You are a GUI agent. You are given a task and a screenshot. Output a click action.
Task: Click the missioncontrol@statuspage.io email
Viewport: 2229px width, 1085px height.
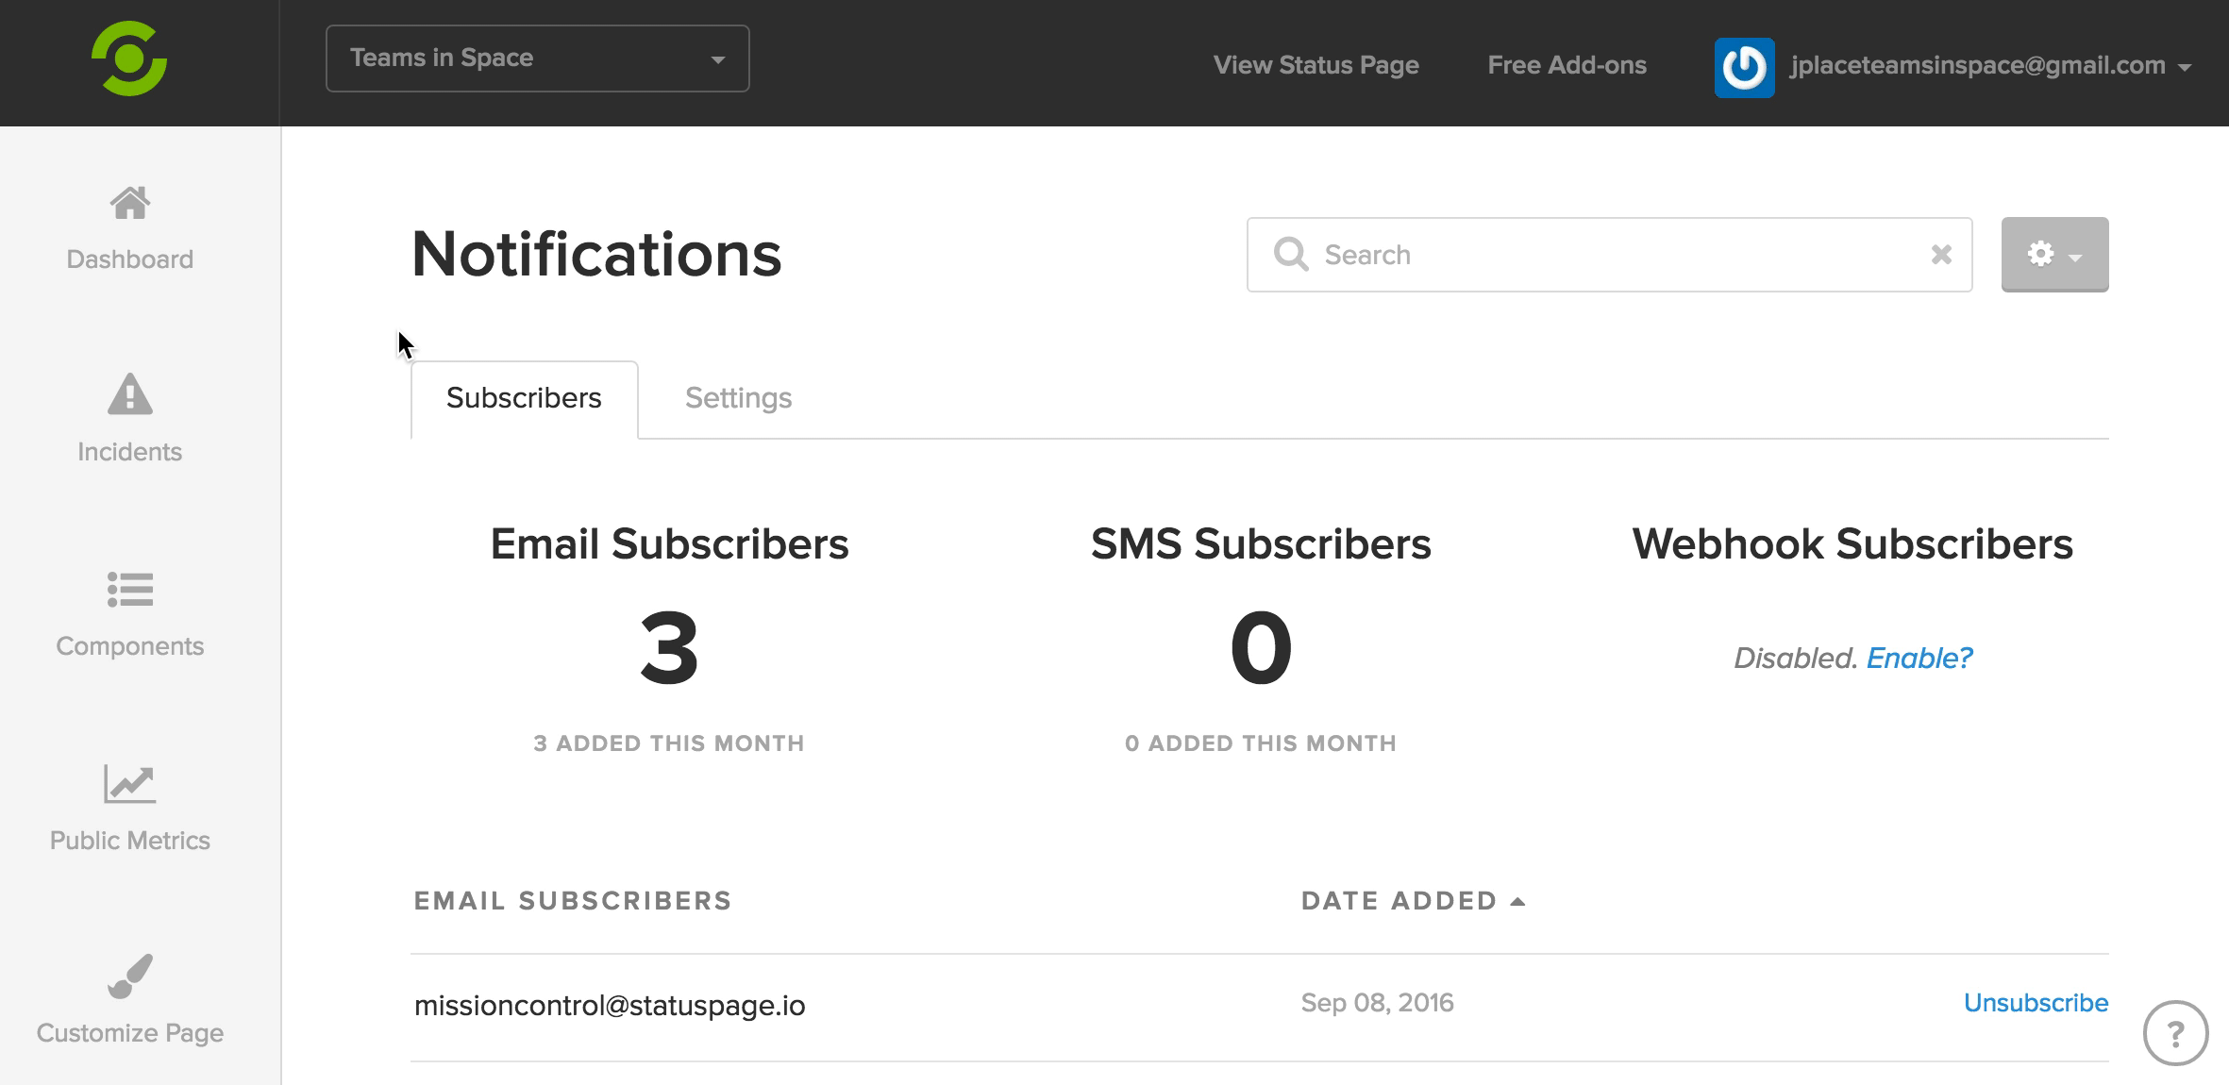point(610,1006)
